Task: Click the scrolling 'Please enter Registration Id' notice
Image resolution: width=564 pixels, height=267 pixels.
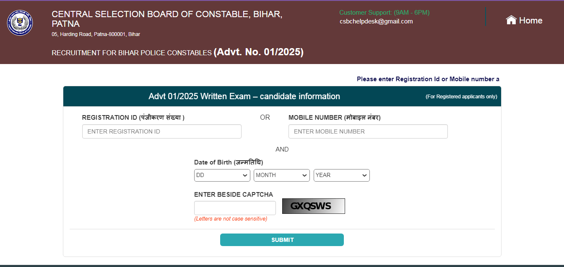Action: 428,79
